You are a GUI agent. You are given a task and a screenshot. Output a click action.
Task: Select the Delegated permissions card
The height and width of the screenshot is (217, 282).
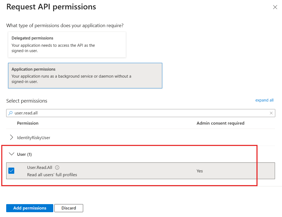pos(67,45)
